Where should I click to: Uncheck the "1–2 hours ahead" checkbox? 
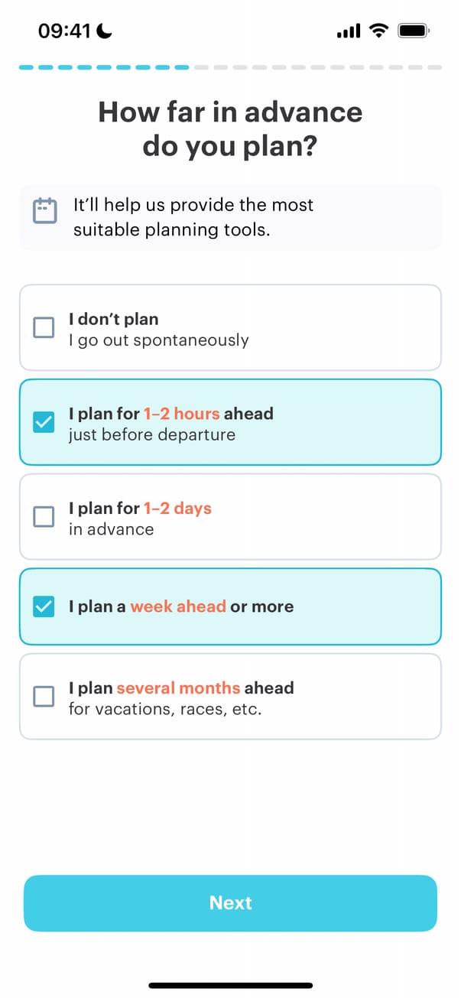[x=44, y=422]
